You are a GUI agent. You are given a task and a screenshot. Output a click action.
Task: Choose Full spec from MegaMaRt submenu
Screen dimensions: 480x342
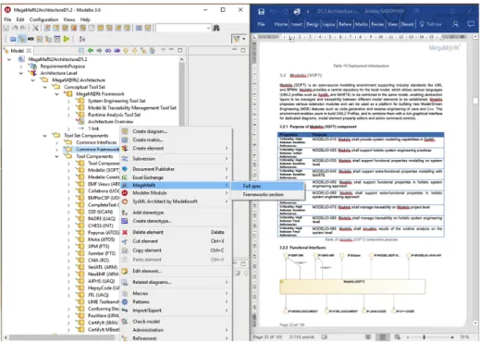pos(267,186)
